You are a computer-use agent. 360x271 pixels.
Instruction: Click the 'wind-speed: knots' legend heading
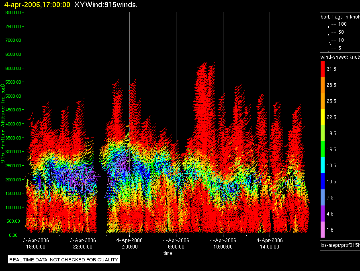340,57
